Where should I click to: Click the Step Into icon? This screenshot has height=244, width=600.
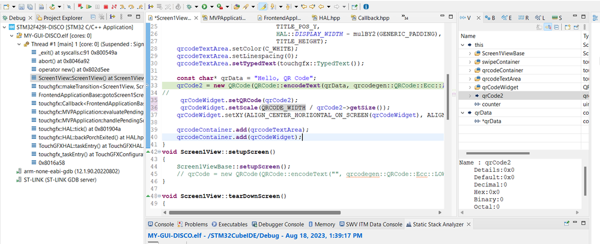[123, 7]
